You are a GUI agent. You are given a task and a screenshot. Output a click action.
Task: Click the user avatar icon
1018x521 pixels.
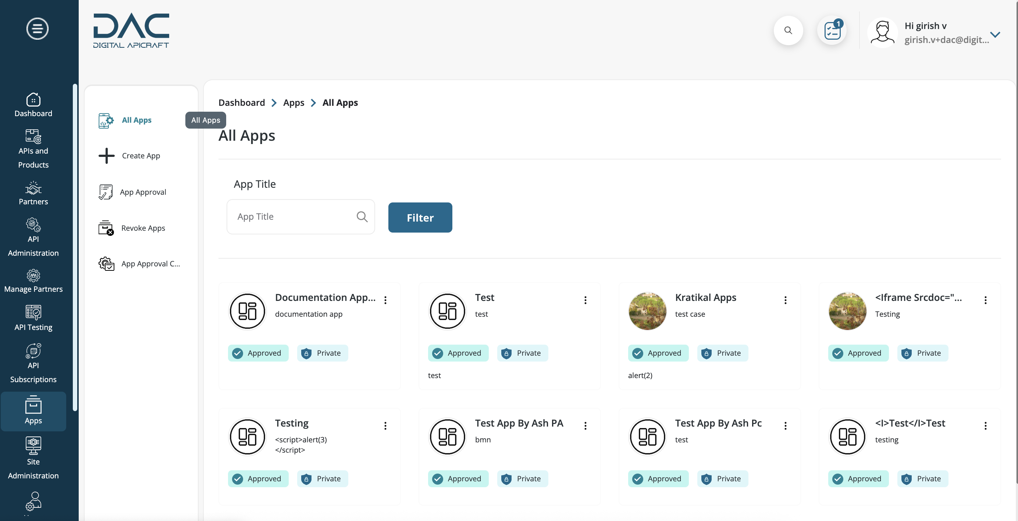pyautogui.click(x=882, y=33)
